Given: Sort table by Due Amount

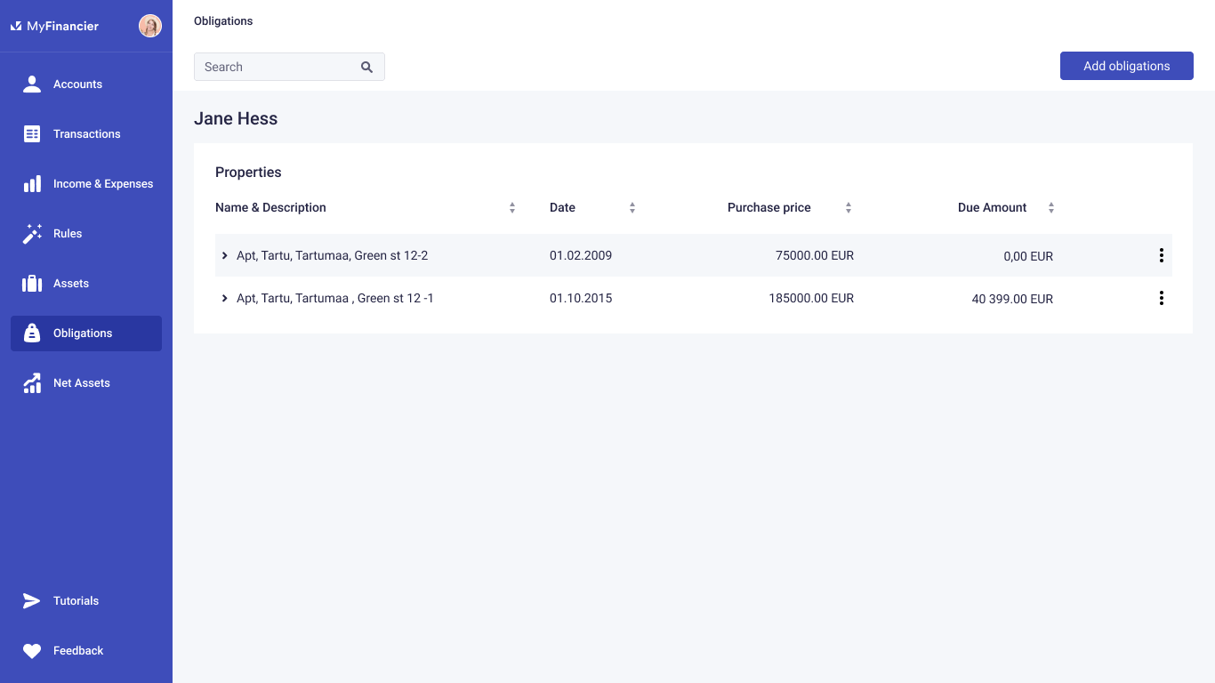Looking at the screenshot, I should click(1051, 208).
